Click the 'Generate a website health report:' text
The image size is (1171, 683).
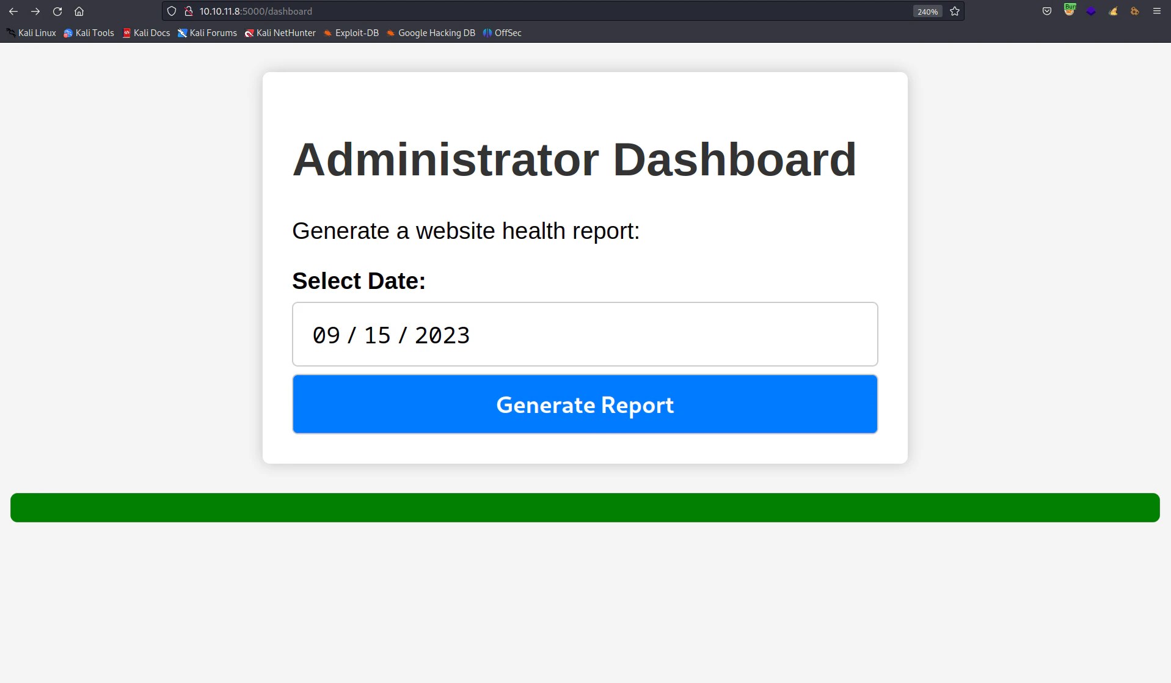[x=466, y=231]
